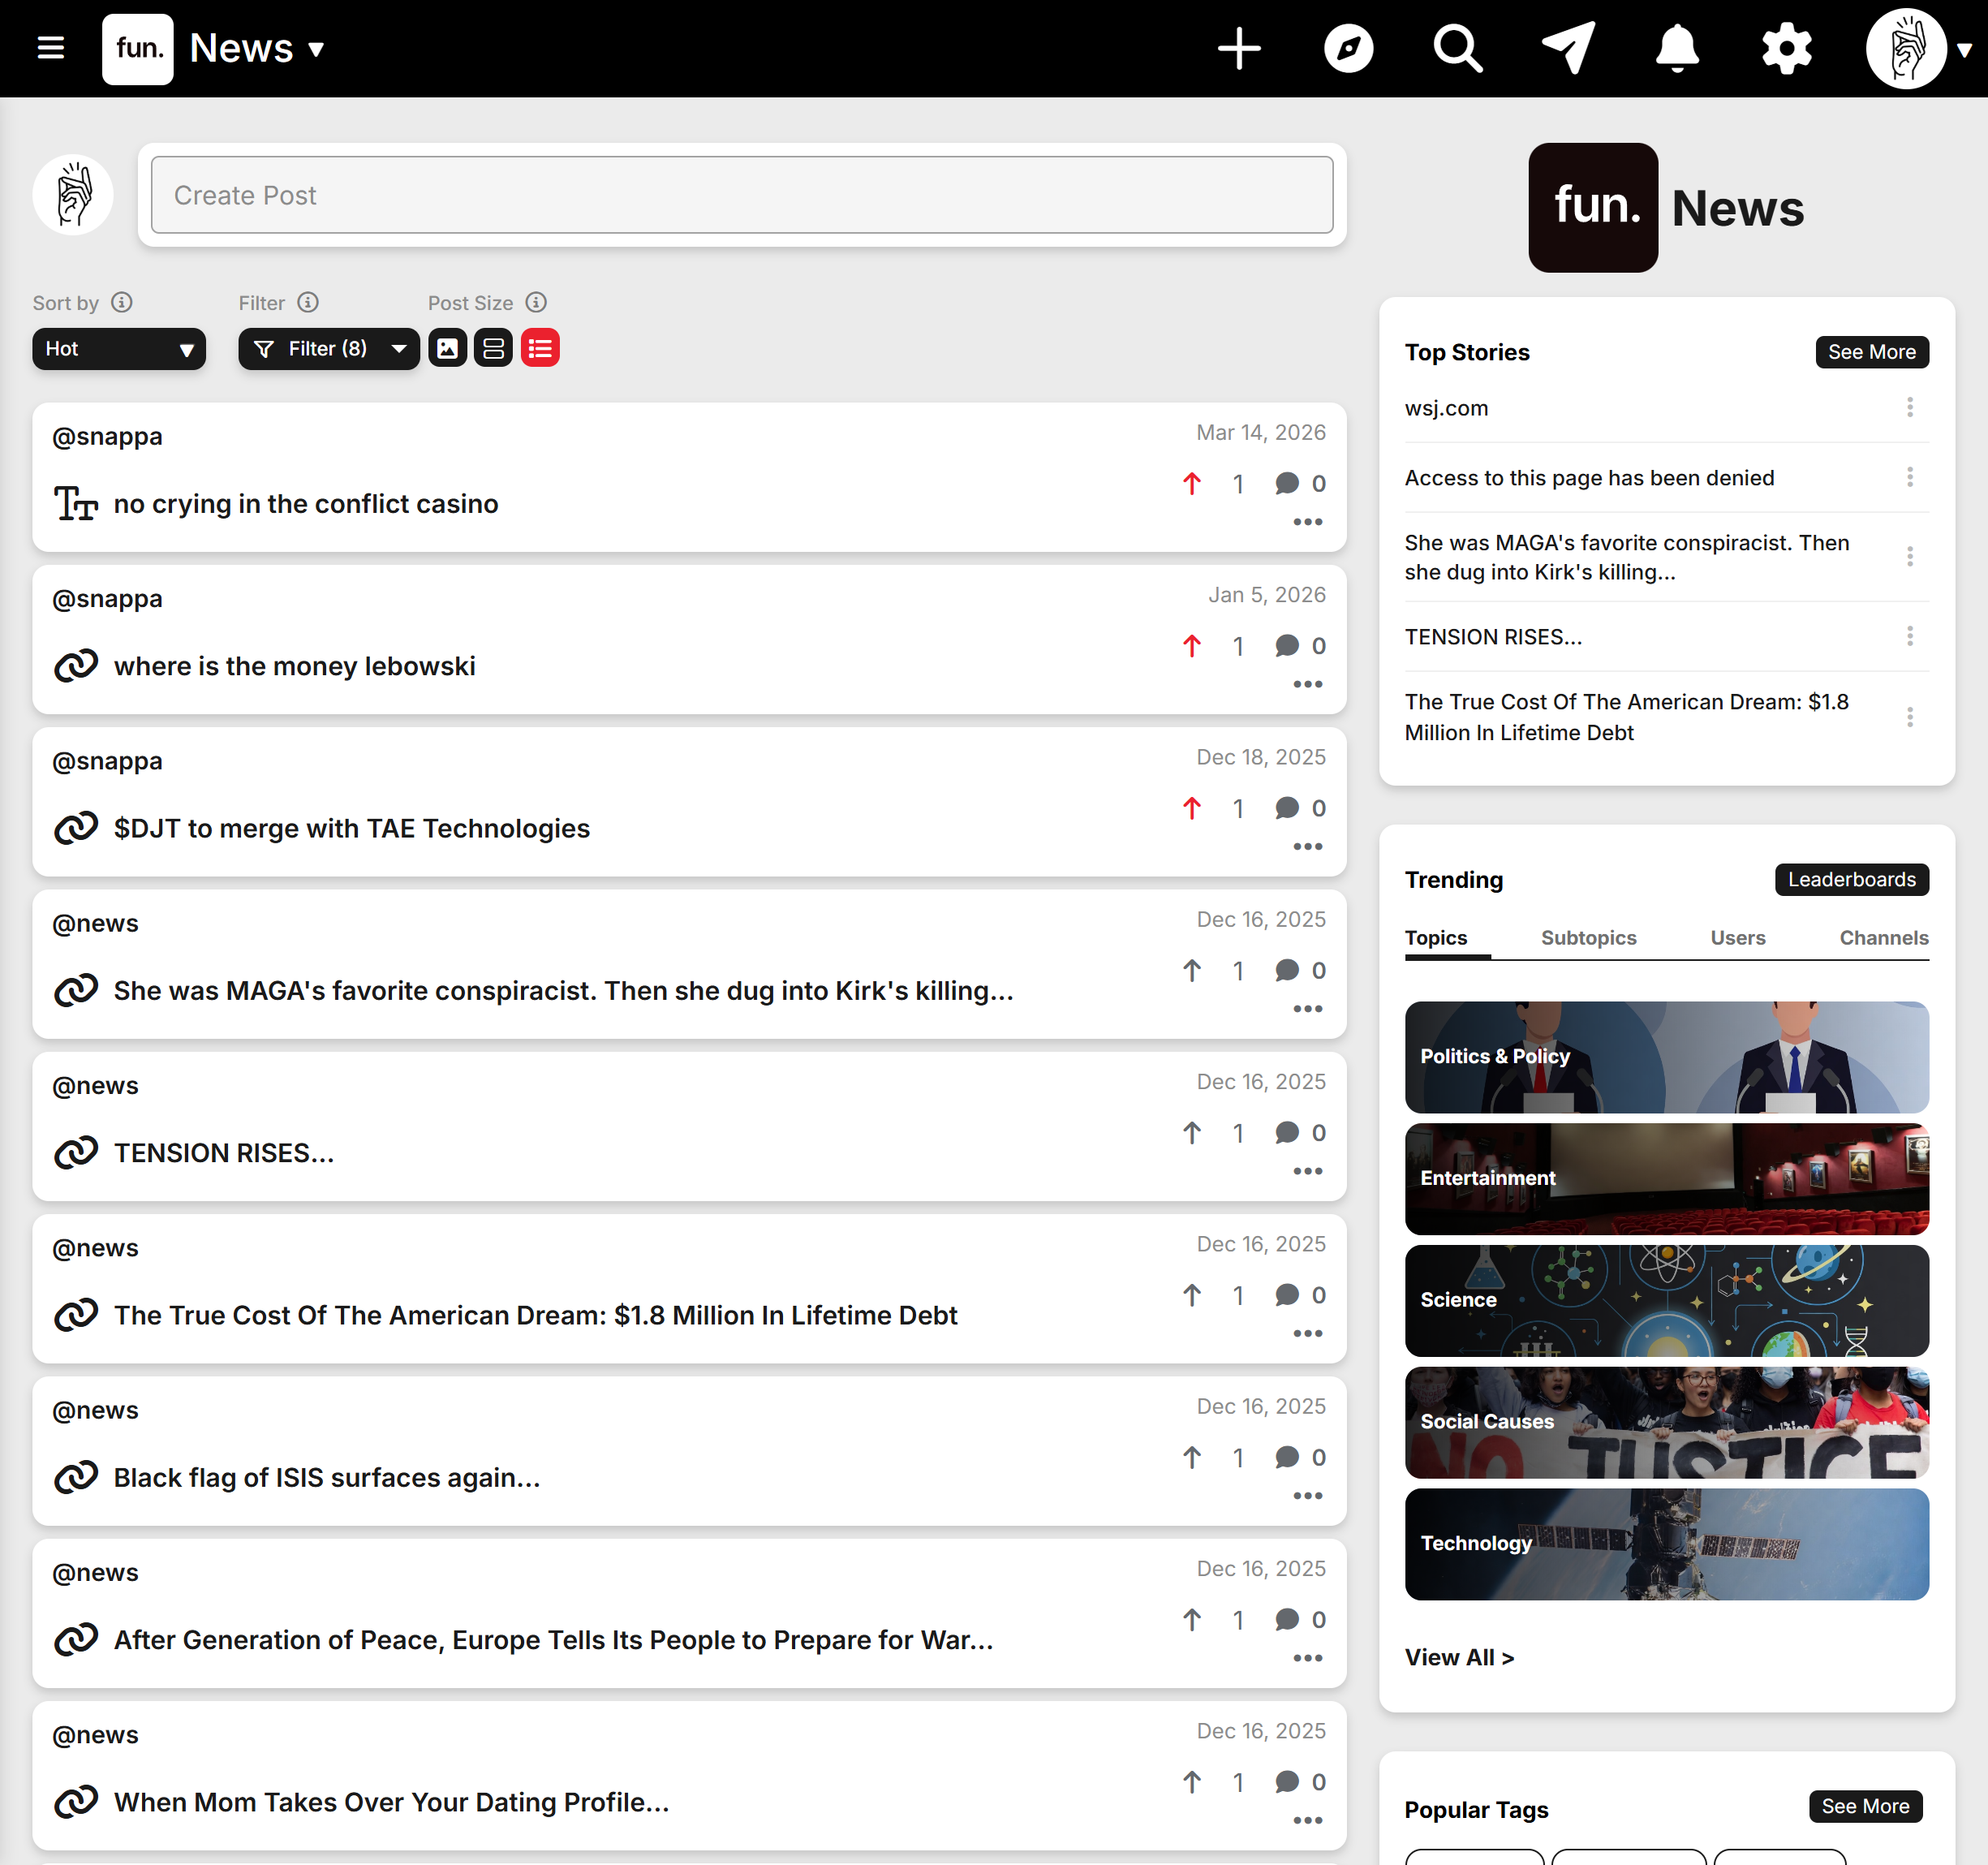Image resolution: width=1988 pixels, height=1865 pixels.
Task: Switch to the Subtopics tab
Action: point(1588,938)
